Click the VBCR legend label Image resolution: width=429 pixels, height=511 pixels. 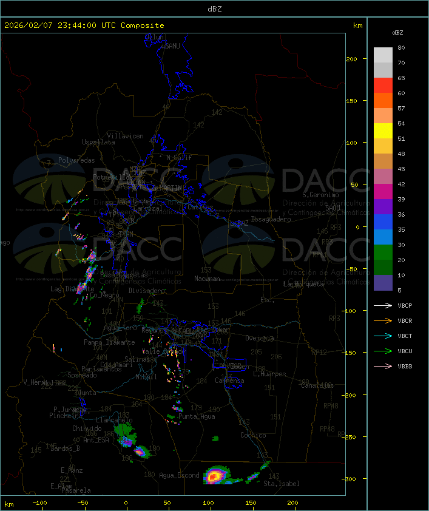[405, 320]
